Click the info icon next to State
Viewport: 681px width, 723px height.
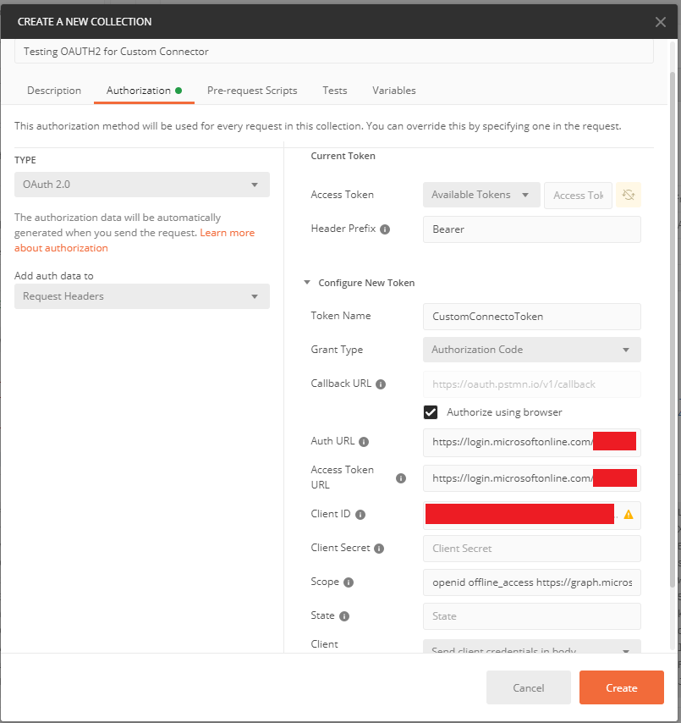344,616
